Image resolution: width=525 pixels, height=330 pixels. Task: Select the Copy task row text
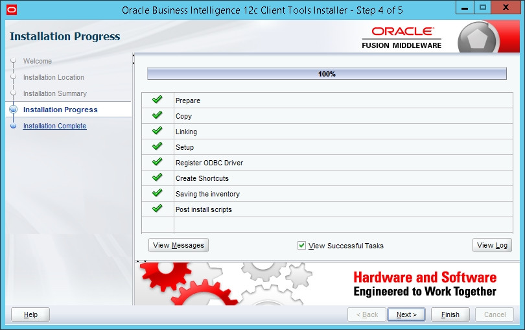click(x=184, y=116)
